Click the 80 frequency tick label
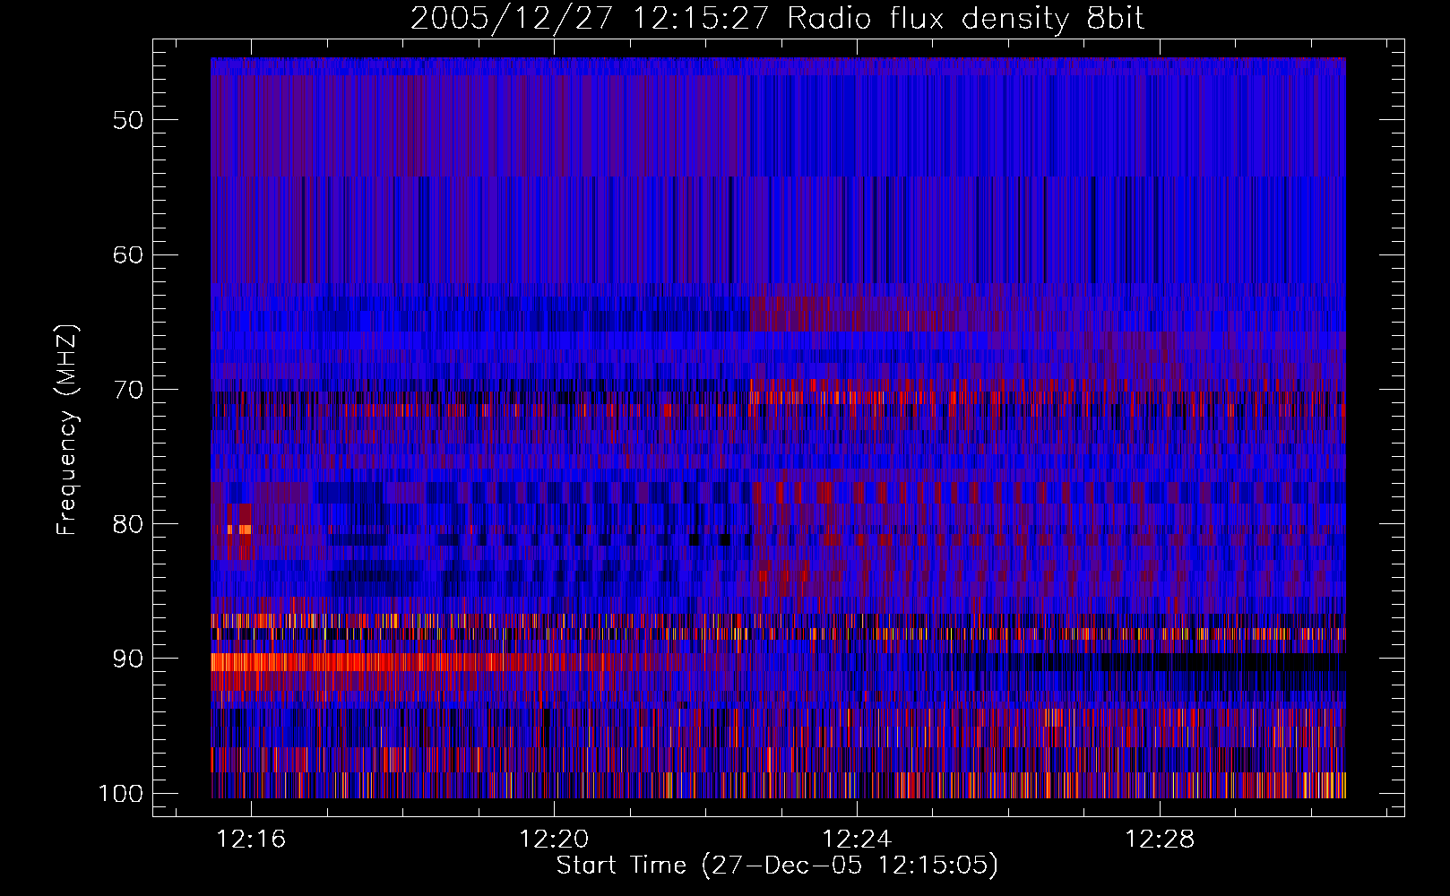The width and height of the screenshot is (1450, 896). click(128, 524)
